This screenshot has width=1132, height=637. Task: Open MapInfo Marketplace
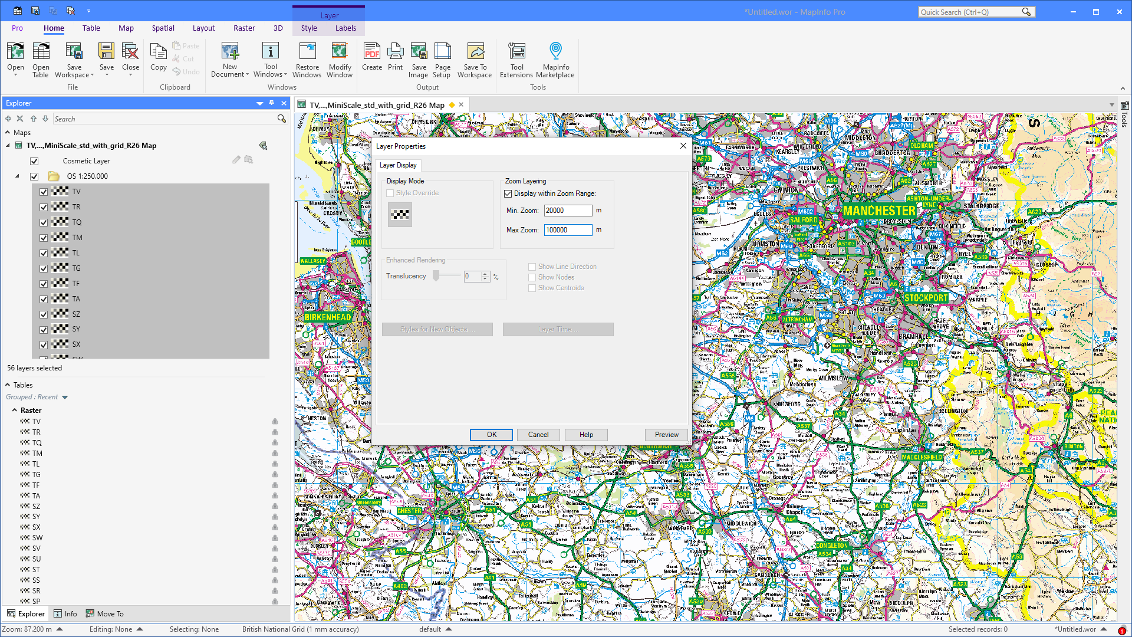(555, 59)
